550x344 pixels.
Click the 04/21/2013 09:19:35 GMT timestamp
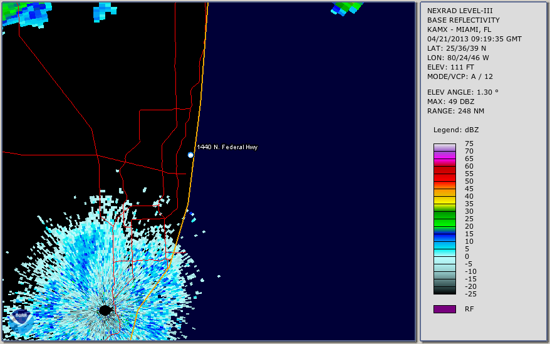(474, 39)
